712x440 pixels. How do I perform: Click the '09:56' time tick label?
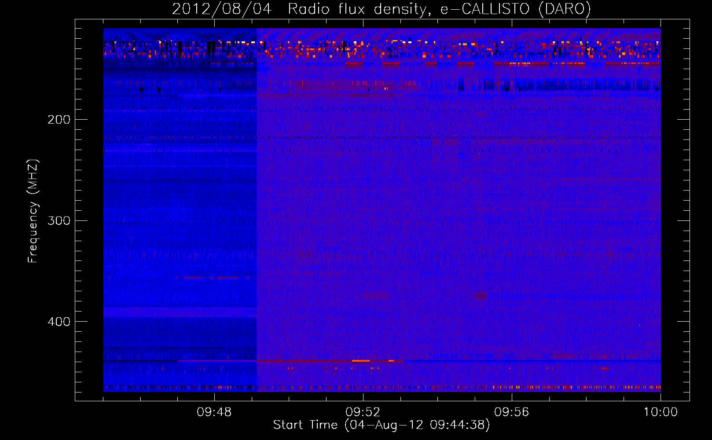(x=512, y=412)
